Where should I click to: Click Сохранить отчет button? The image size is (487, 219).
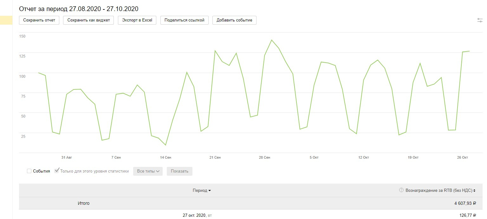[x=39, y=20]
